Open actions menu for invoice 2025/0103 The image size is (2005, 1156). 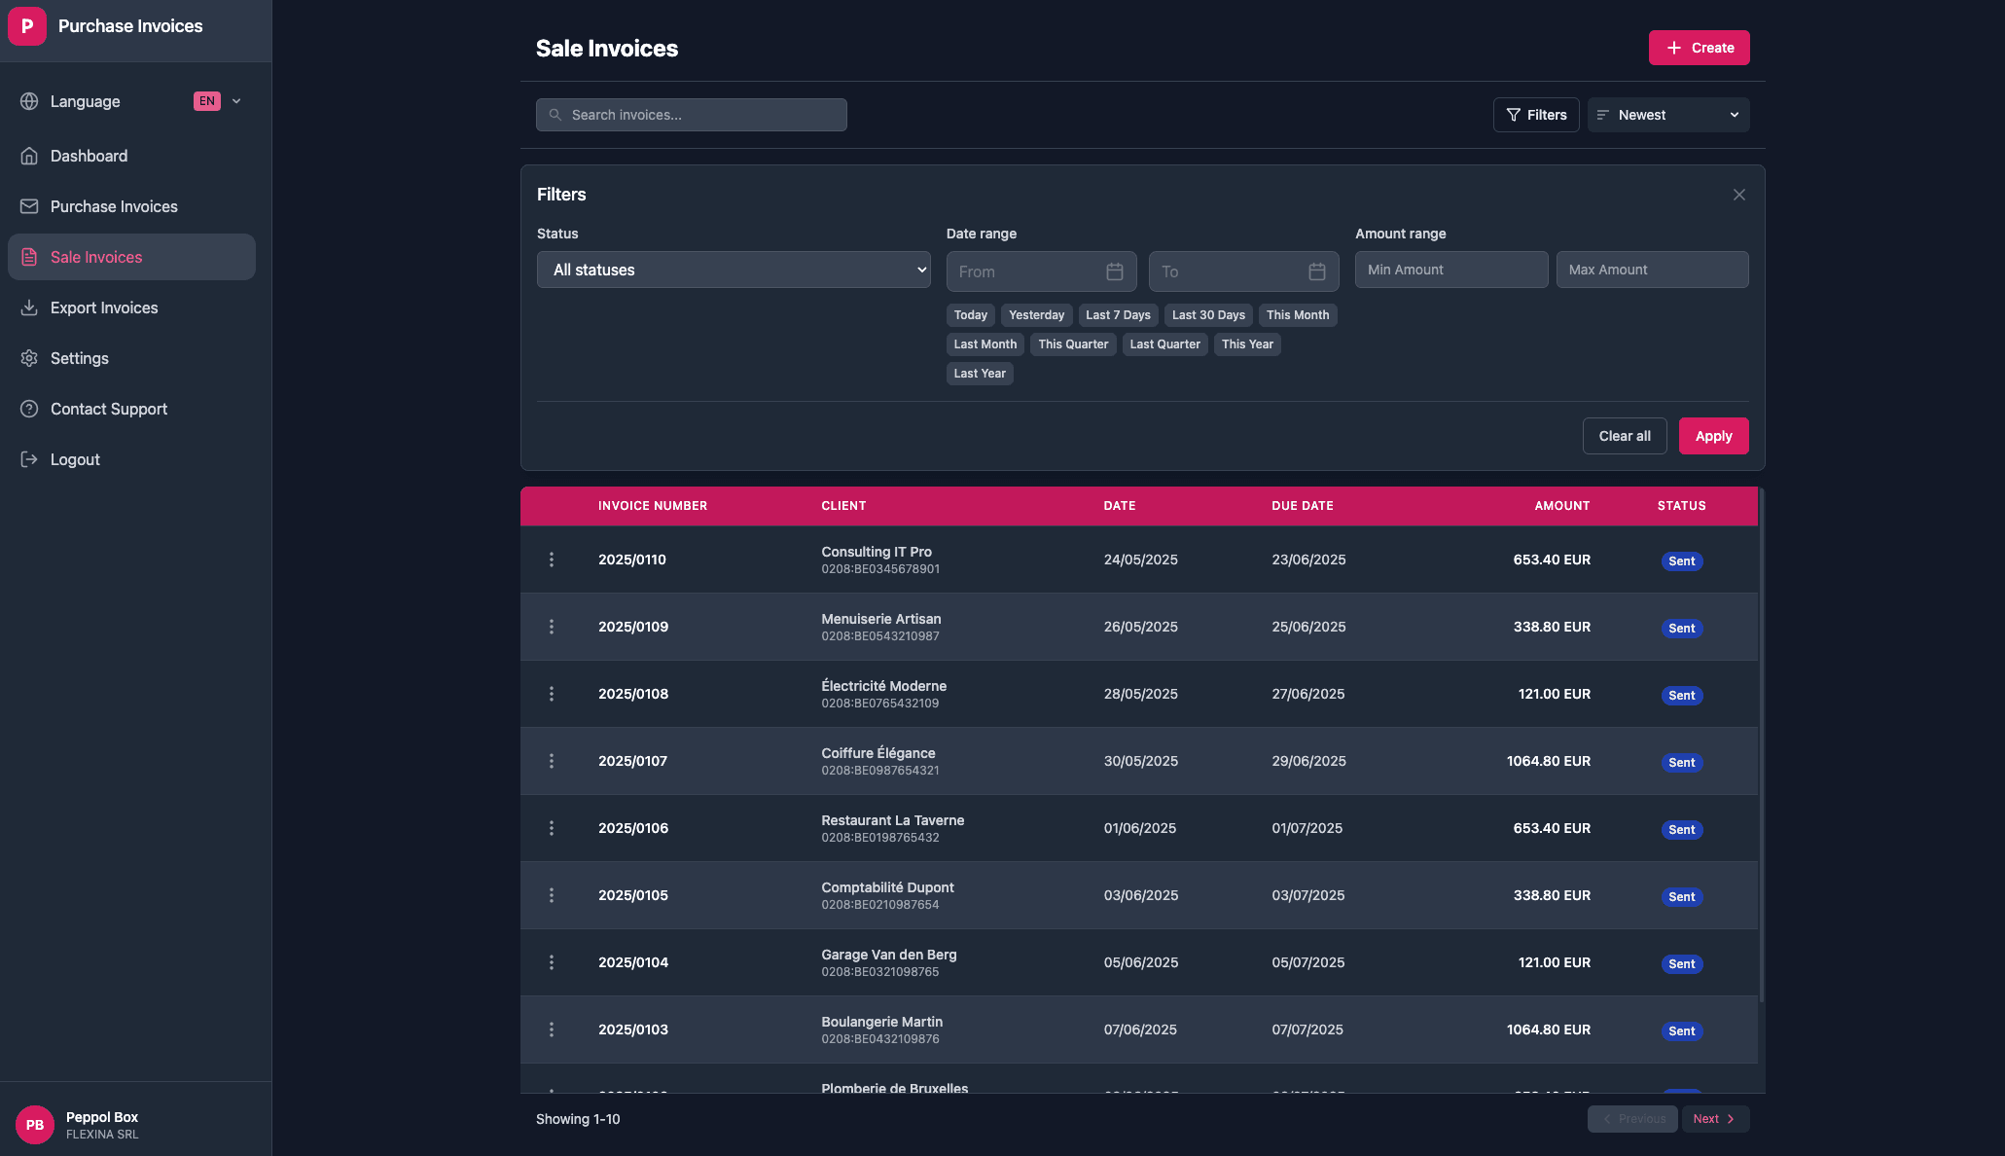click(552, 1030)
